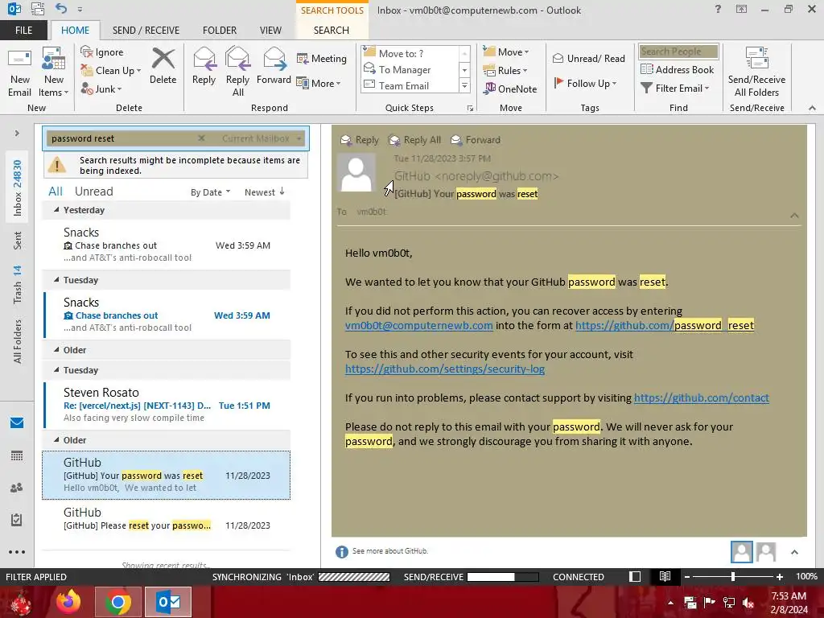Send message to OneNote
Image resolution: width=824 pixels, height=618 pixels.
510,89
